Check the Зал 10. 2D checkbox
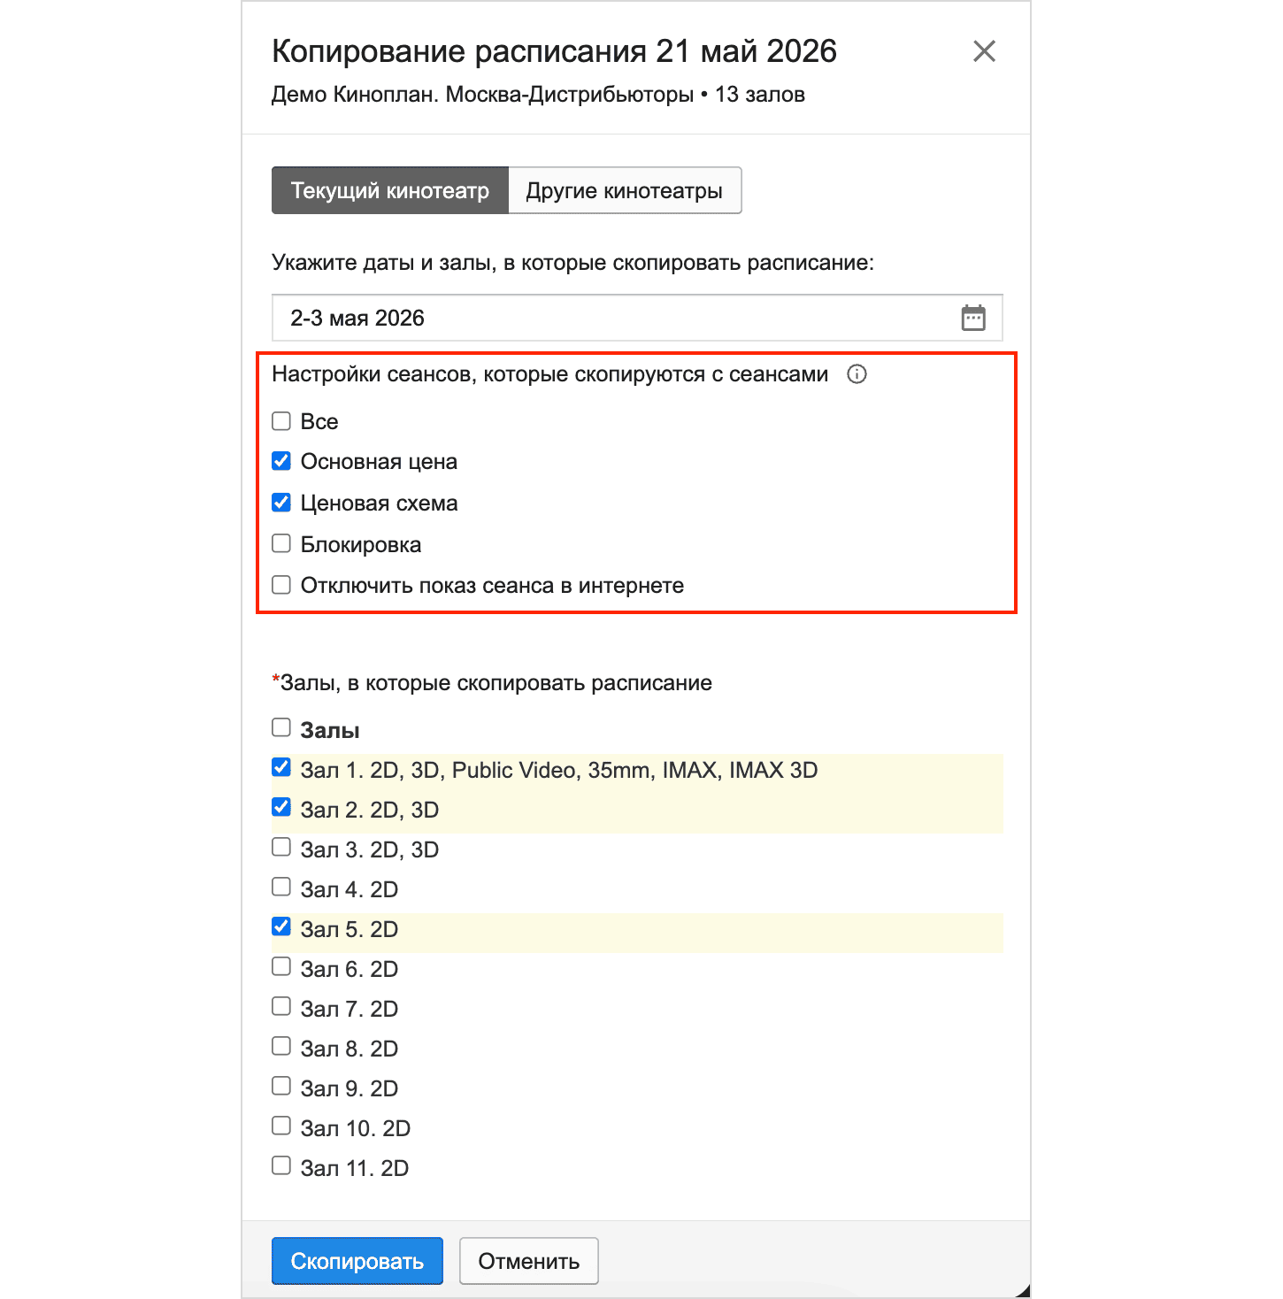Image resolution: width=1283 pixels, height=1299 pixels. (x=281, y=1126)
